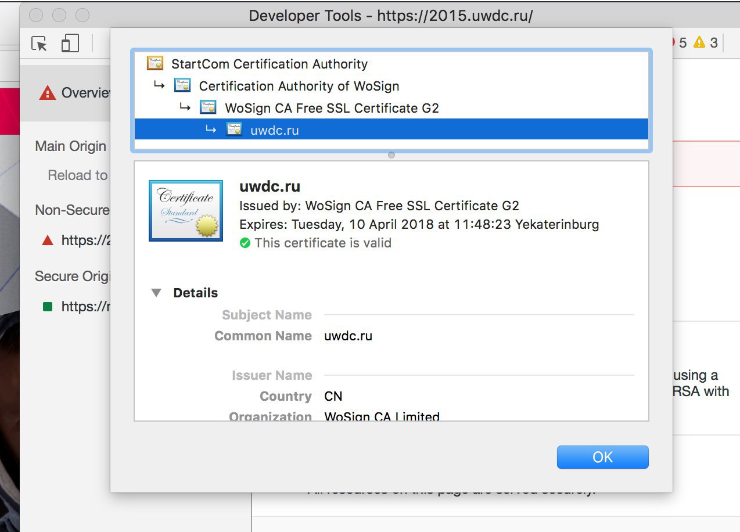Click the Subject Name section label

click(267, 315)
